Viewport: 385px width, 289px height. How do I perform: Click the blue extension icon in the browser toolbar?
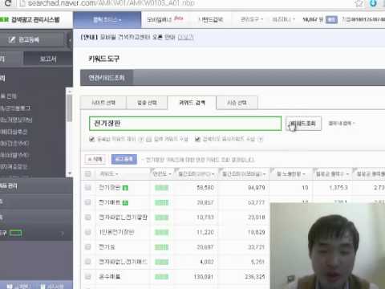[x=373, y=3]
